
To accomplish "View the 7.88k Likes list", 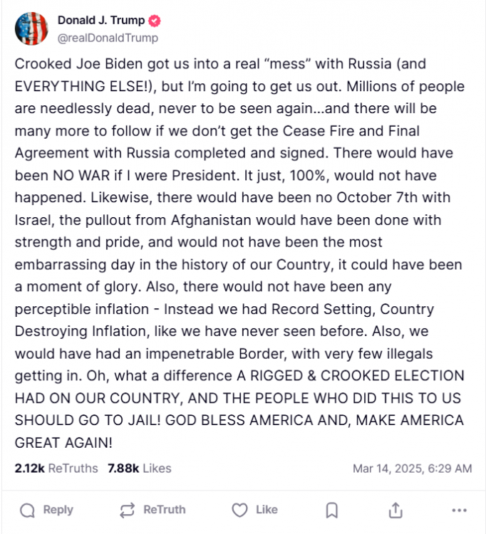I will [140, 468].
